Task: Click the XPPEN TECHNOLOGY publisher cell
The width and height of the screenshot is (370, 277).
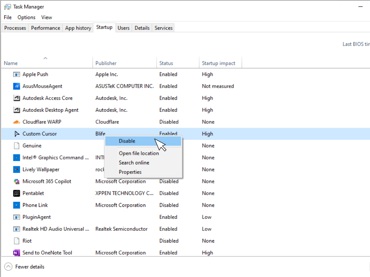Action: (x=125, y=193)
